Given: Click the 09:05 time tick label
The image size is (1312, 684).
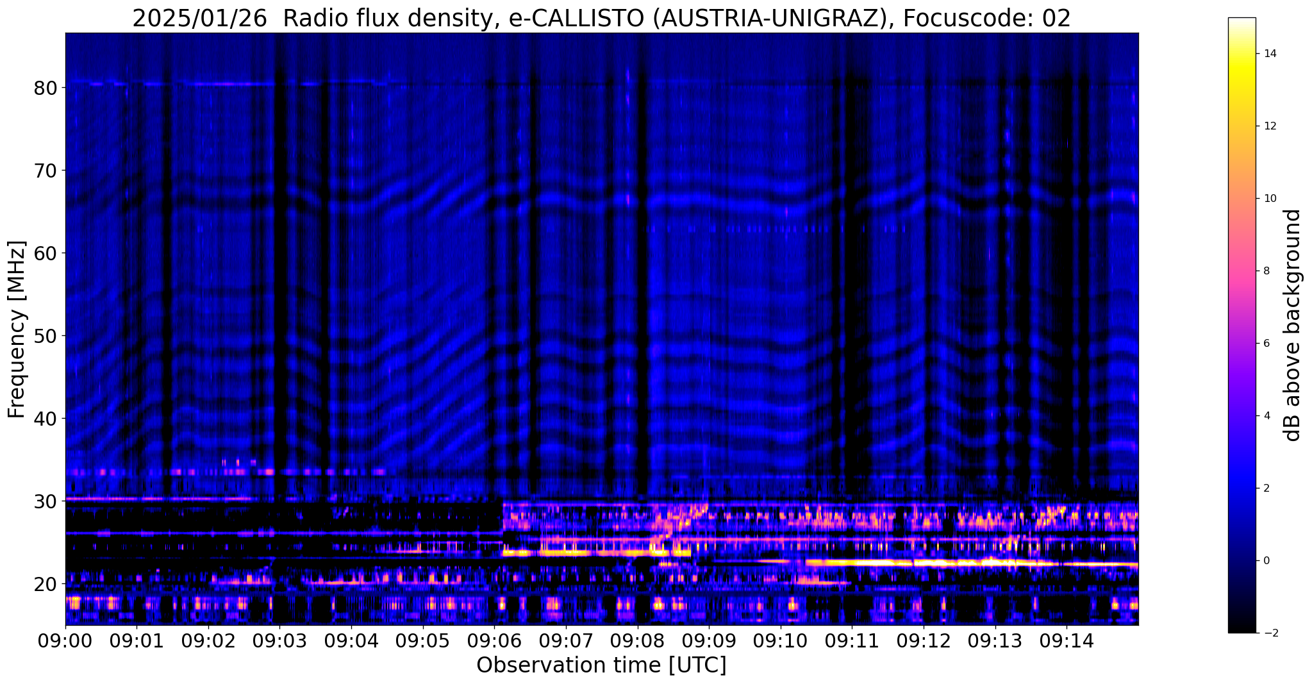Looking at the screenshot, I should (423, 640).
